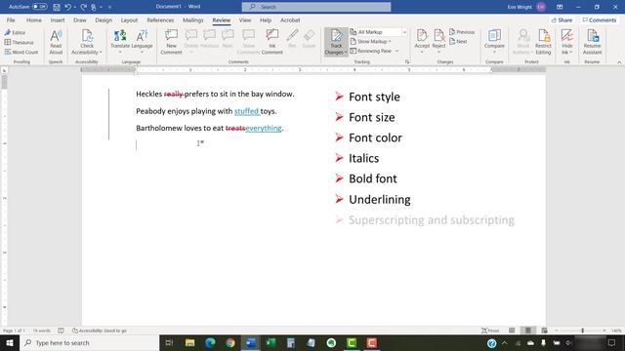Viewport: 625px width, 351px height.
Task: Reject the tracked change
Action: [x=438, y=42]
